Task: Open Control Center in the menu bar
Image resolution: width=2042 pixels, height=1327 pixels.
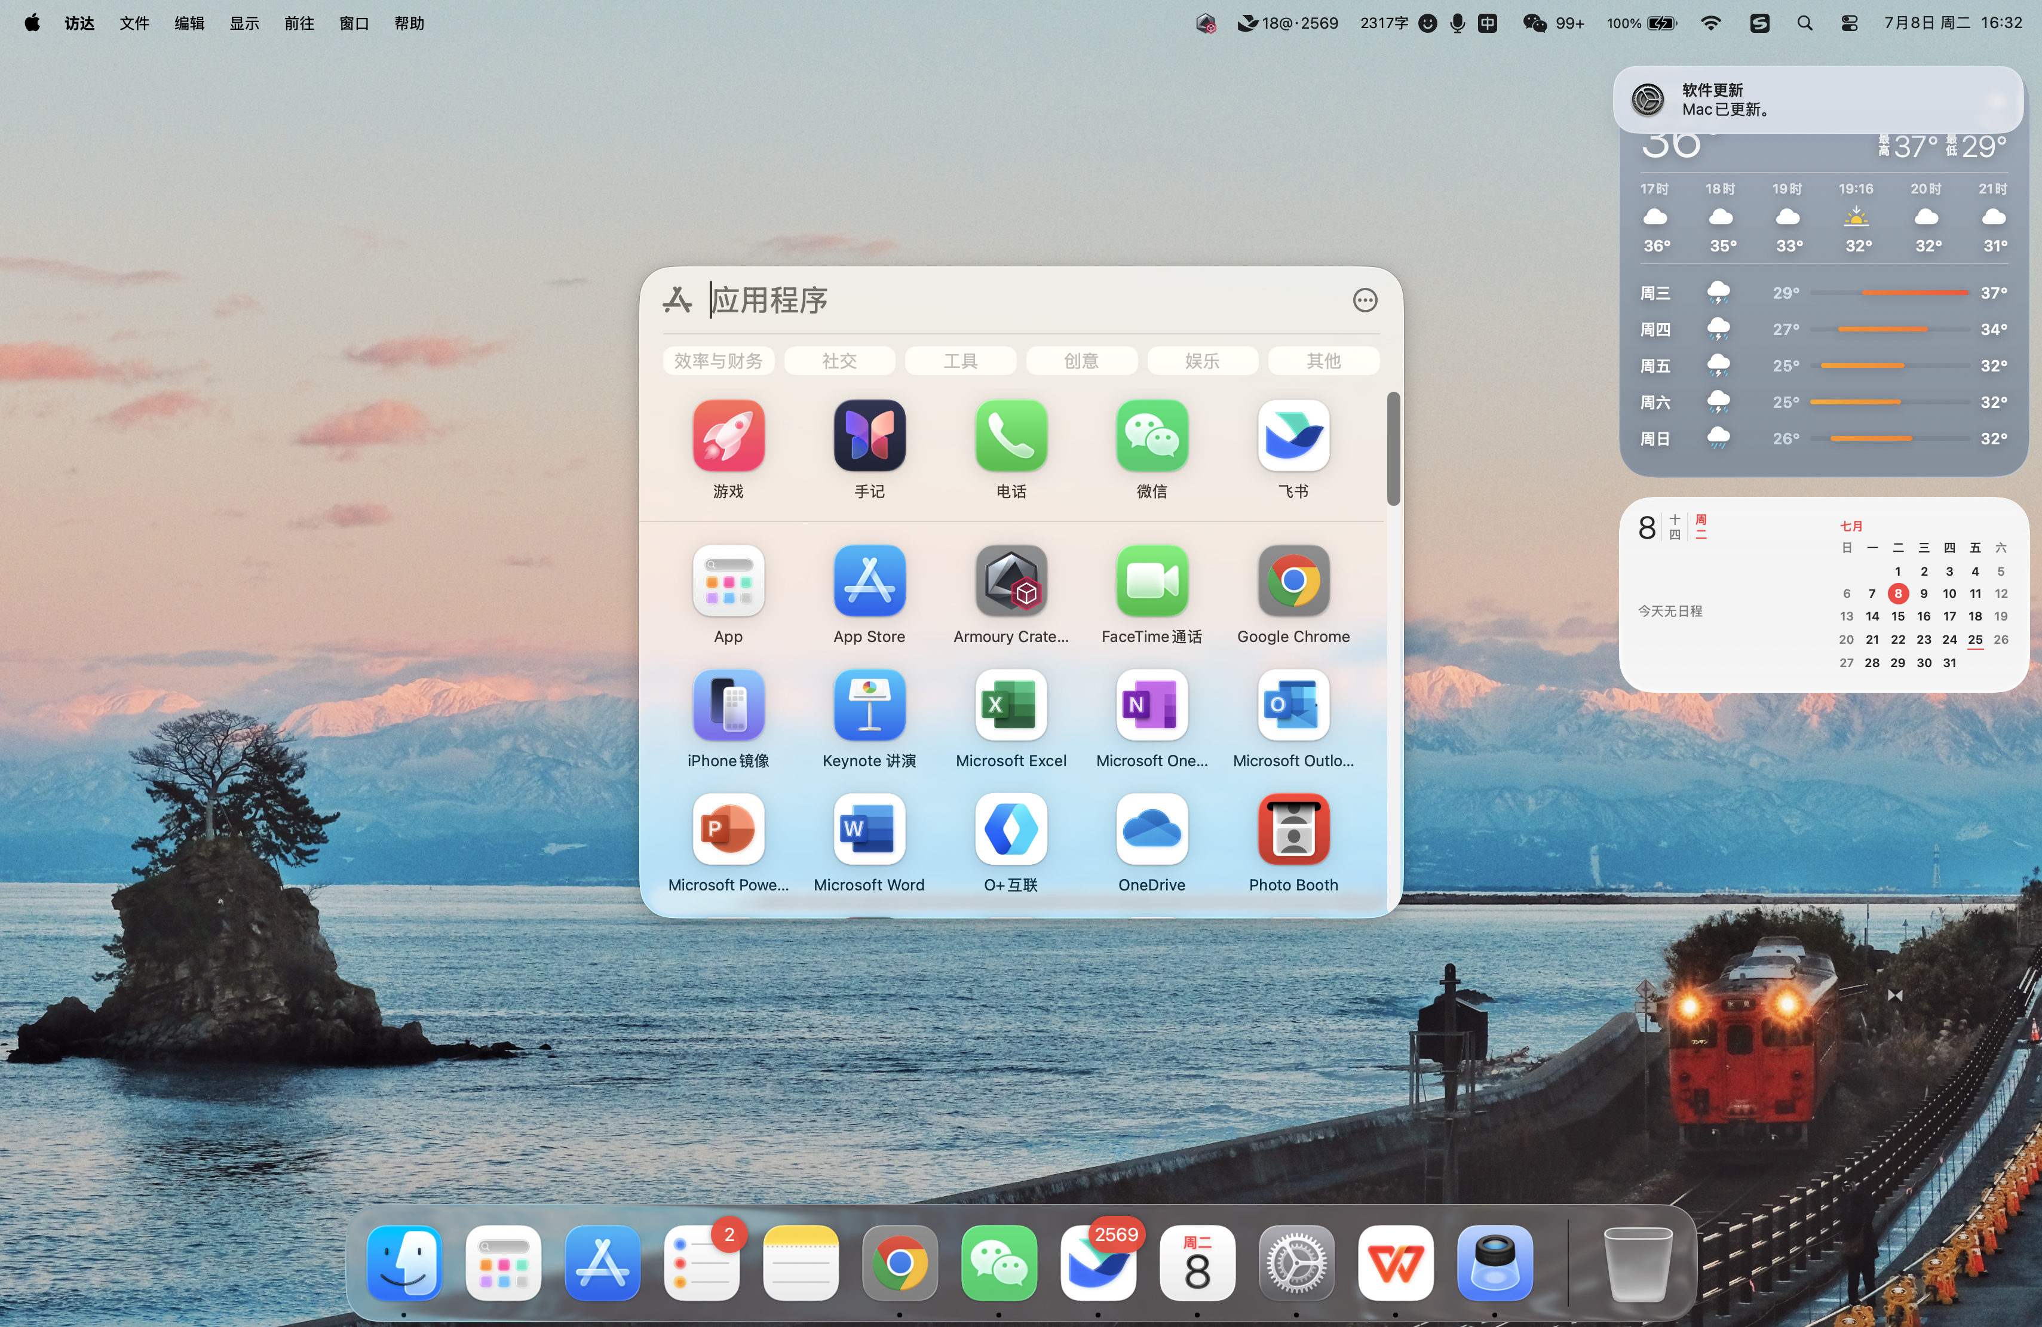Action: click(x=1849, y=23)
